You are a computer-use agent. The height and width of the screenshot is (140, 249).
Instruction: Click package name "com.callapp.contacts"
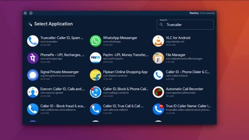coord(116,93)
